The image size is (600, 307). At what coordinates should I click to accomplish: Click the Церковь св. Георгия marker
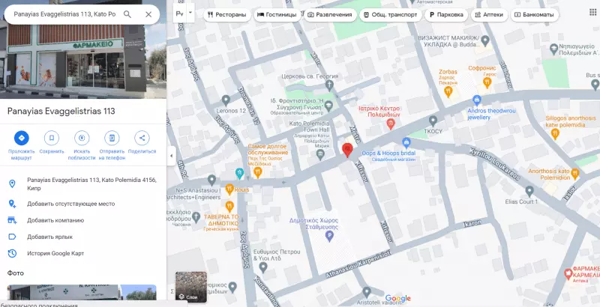coord(329,85)
